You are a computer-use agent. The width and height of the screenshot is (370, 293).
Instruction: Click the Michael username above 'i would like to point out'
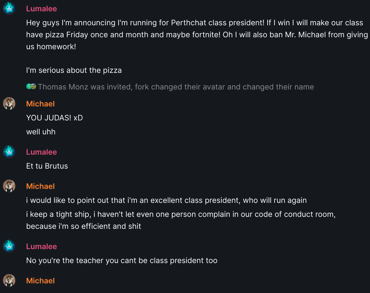pyautogui.click(x=40, y=186)
